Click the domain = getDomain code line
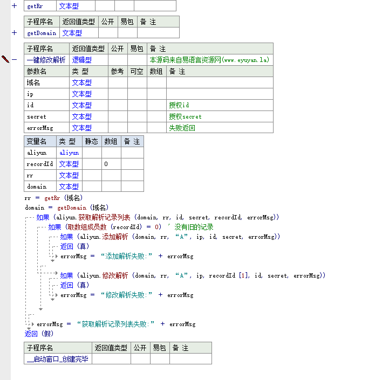 66,208
